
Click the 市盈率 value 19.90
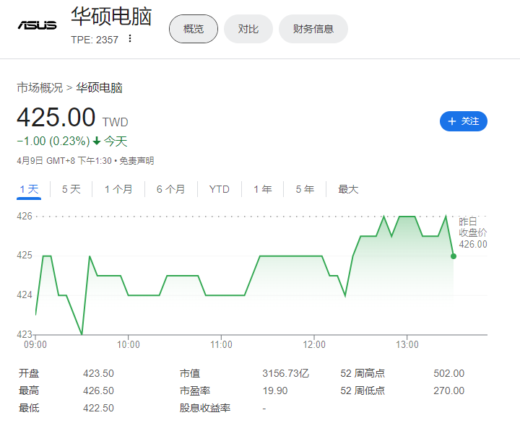click(275, 391)
